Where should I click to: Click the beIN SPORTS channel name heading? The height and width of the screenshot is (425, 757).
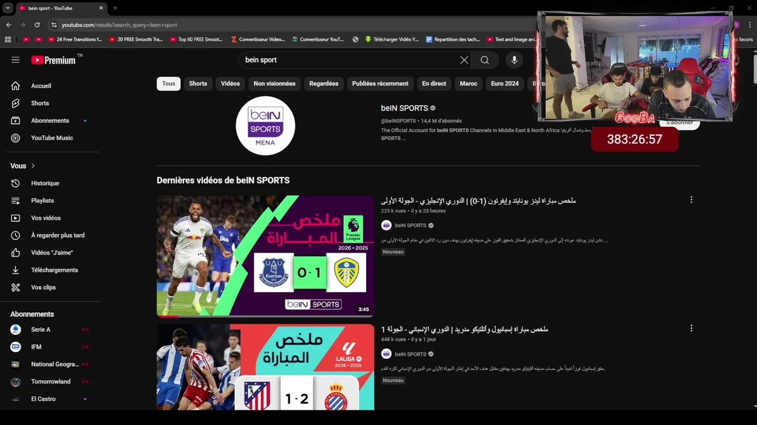point(405,108)
